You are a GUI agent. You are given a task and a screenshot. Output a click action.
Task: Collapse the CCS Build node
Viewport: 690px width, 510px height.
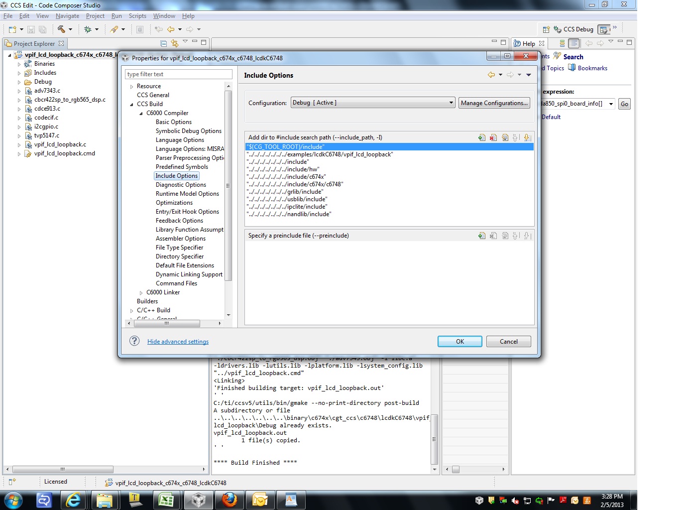coord(132,105)
